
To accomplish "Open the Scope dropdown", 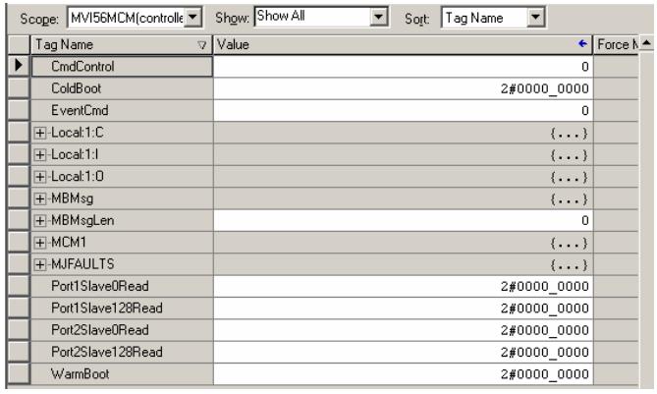I will [x=210, y=18].
